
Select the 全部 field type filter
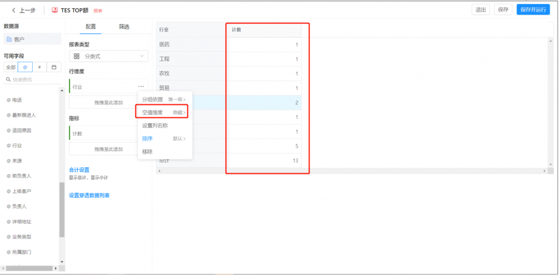[x=11, y=67]
